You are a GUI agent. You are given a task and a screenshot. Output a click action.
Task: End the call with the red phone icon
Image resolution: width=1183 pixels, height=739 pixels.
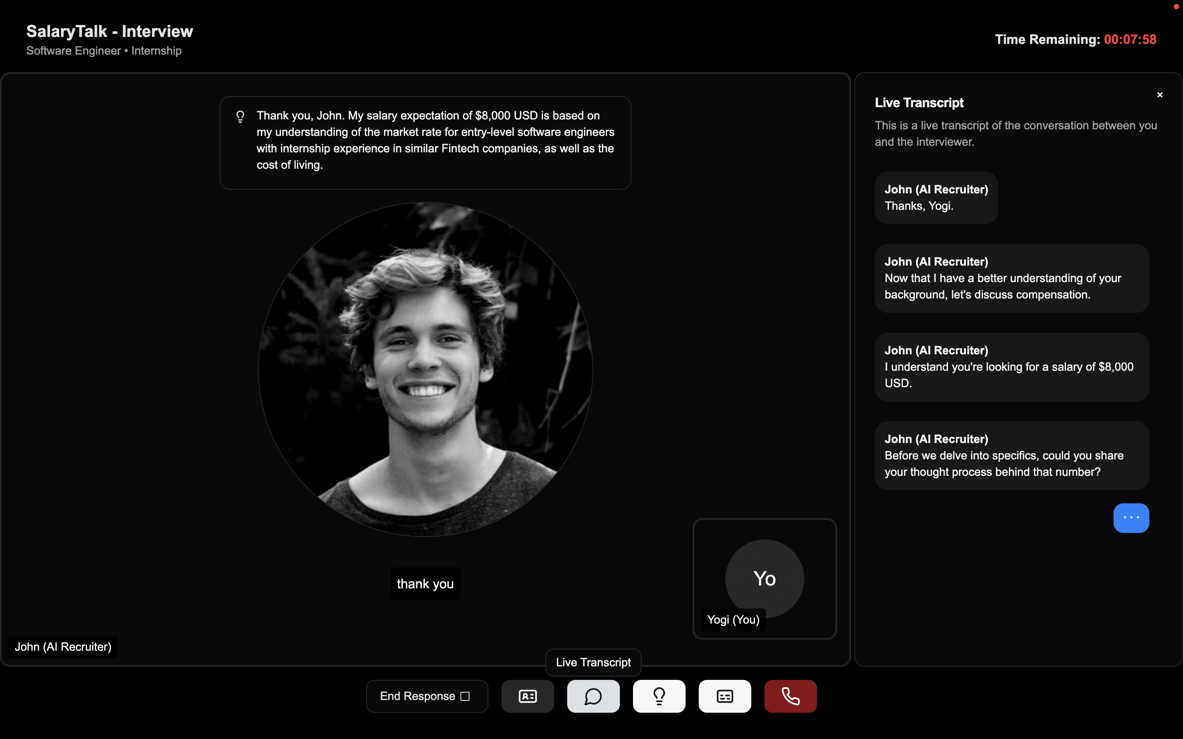pos(790,695)
